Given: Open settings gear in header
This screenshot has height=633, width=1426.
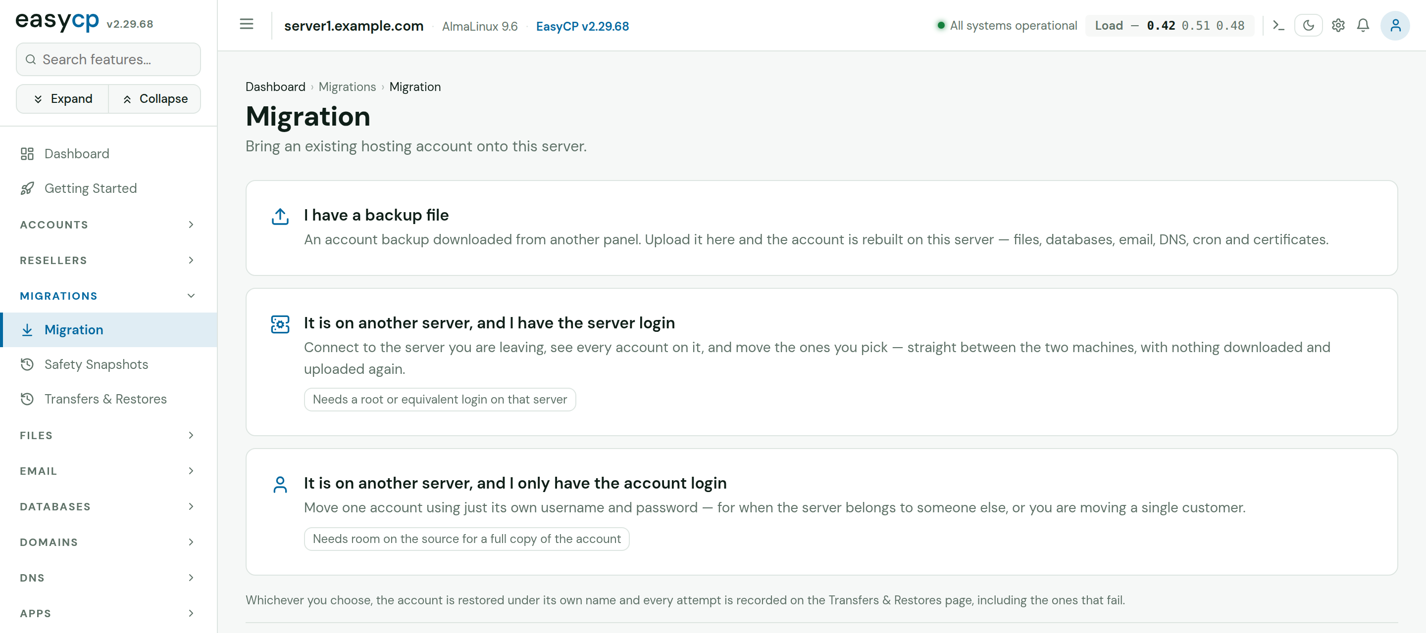Looking at the screenshot, I should click(x=1338, y=25).
